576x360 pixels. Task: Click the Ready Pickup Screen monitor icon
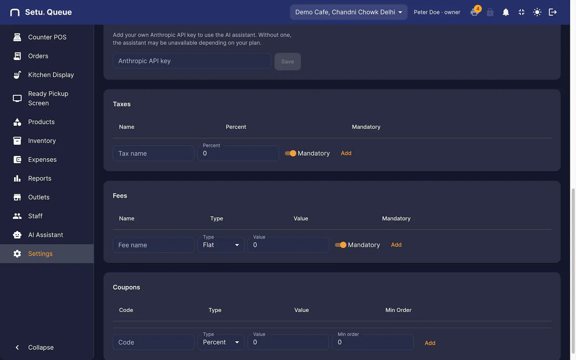tap(17, 98)
